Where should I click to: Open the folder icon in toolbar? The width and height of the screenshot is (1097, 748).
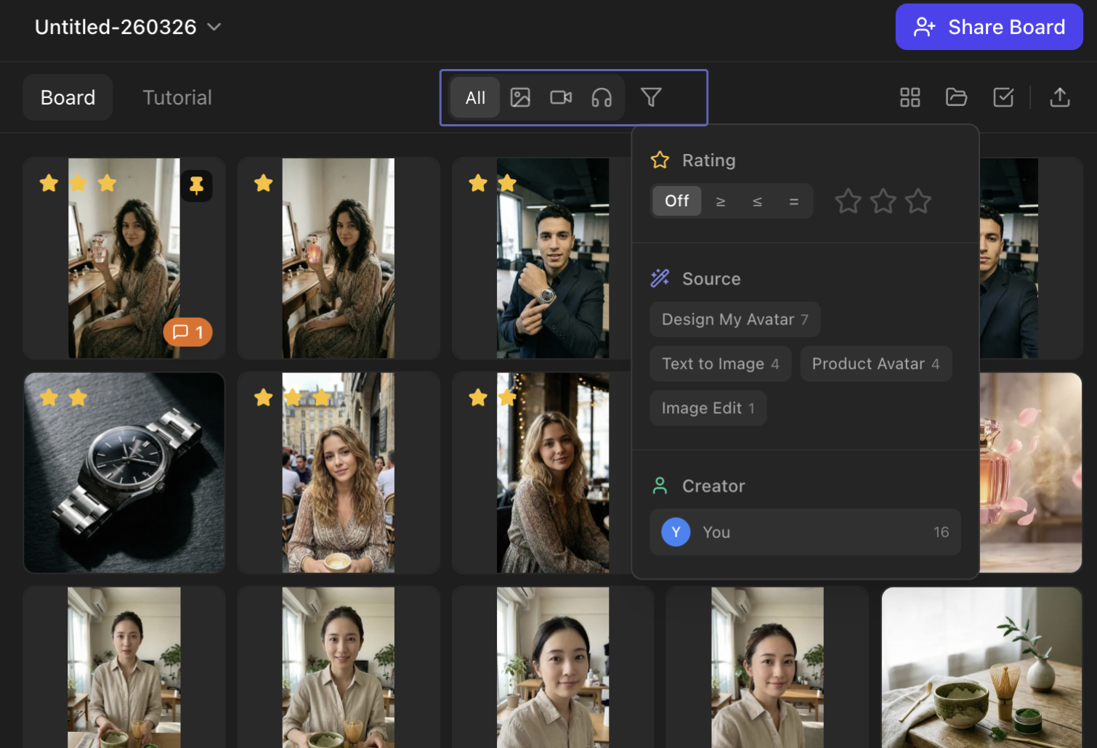(x=956, y=97)
